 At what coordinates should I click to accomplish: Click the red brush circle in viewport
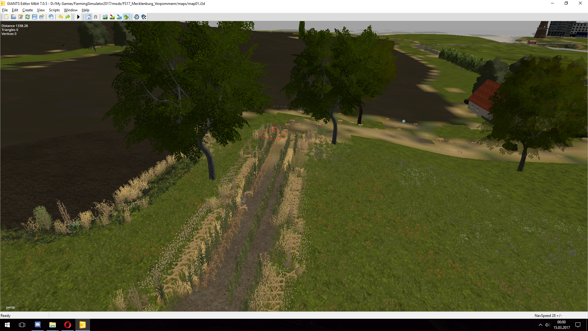coord(272,135)
